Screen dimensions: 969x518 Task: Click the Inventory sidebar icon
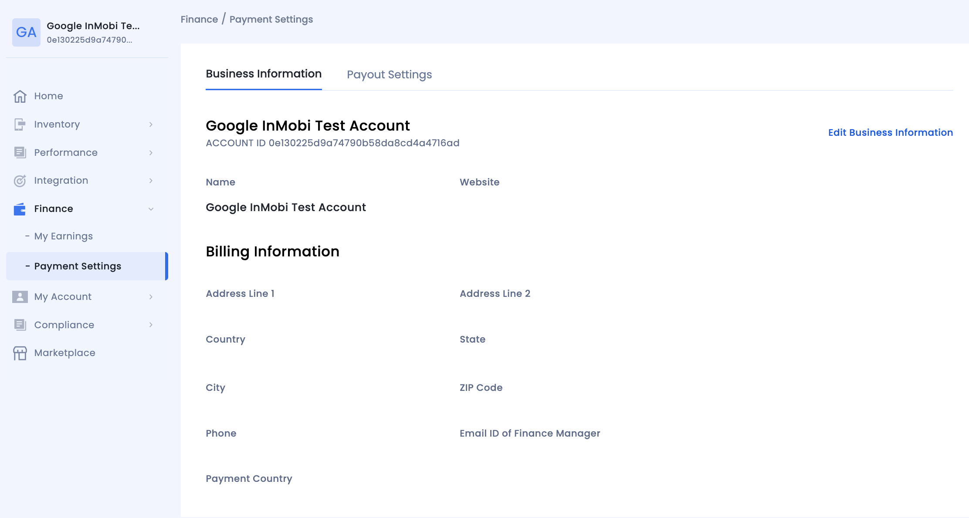(20, 124)
